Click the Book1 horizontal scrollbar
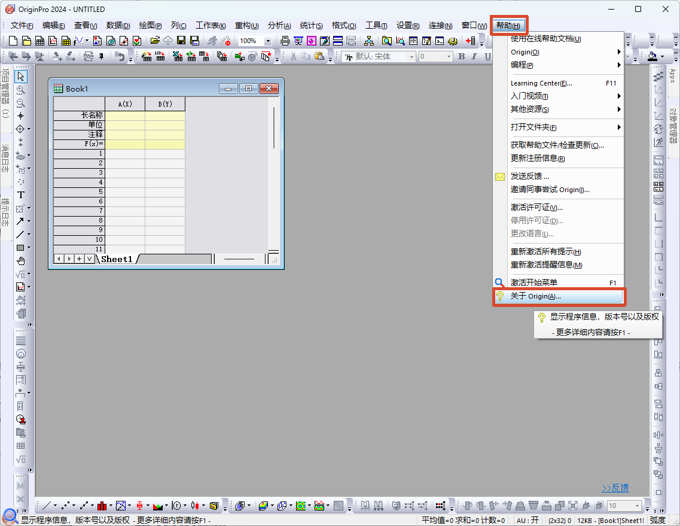Viewport: 680px width, 526px height. (x=239, y=259)
